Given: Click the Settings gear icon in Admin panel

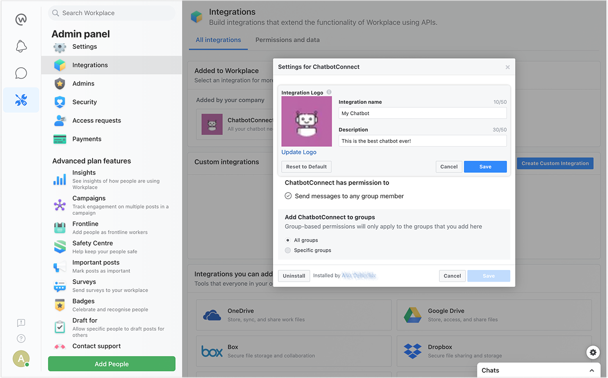Looking at the screenshot, I should click(x=60, y=47).
